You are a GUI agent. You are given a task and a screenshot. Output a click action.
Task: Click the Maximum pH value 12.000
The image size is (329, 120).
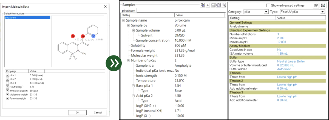point(282,42)
